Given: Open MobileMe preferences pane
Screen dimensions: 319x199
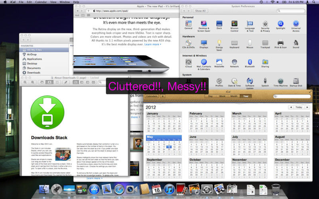Looking at the screenshot, I should 219,63.
